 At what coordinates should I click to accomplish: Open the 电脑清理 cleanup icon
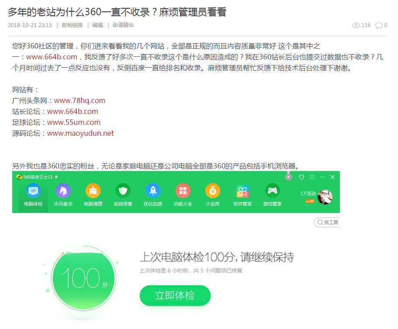point(93,191)
